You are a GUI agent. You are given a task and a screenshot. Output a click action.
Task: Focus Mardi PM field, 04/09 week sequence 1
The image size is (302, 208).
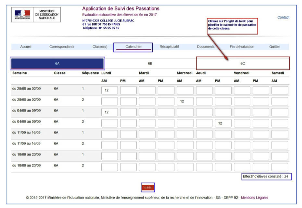point(166,112)
